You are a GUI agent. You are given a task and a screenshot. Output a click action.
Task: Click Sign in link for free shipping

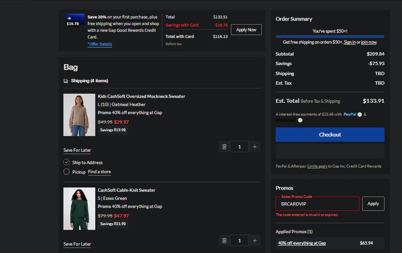click(350, 42)
